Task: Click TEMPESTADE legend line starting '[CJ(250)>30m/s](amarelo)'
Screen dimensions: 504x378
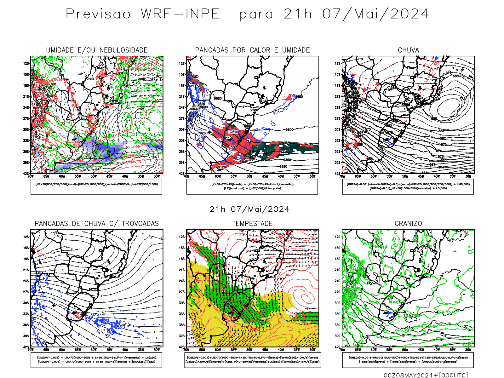Action: point(252,362)
